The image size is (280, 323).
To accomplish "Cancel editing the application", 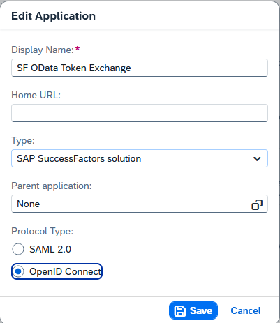I will point(246,310).
